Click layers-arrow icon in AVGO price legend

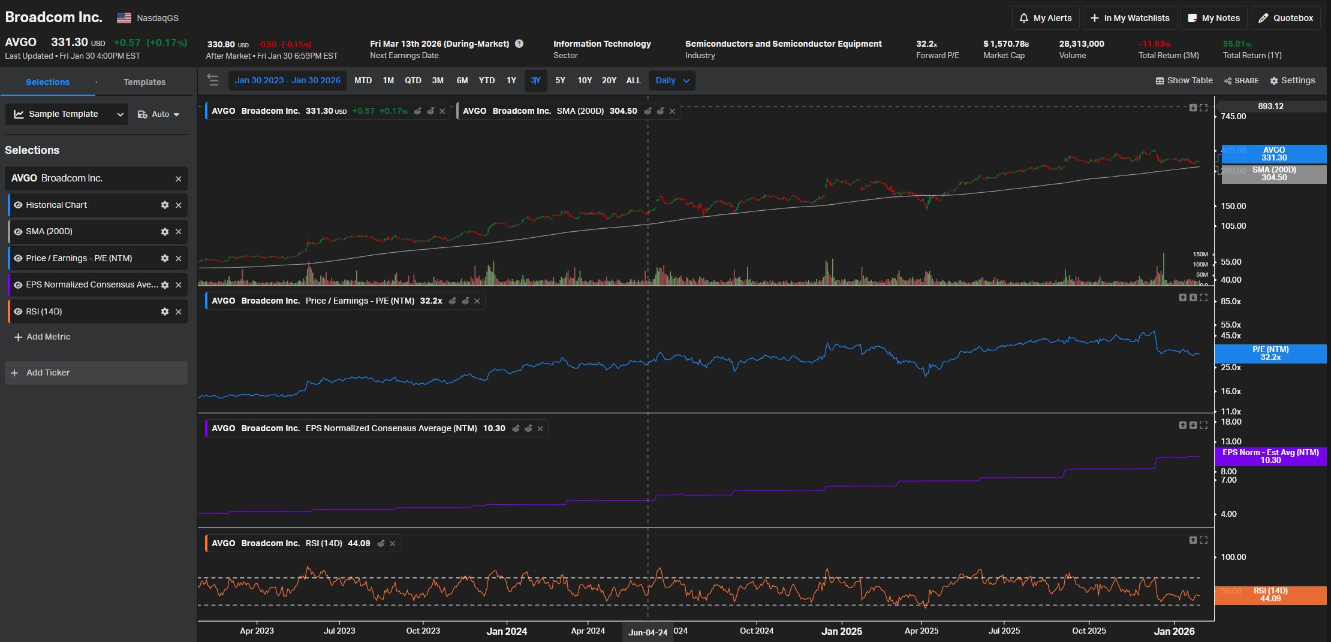(430, 111)
